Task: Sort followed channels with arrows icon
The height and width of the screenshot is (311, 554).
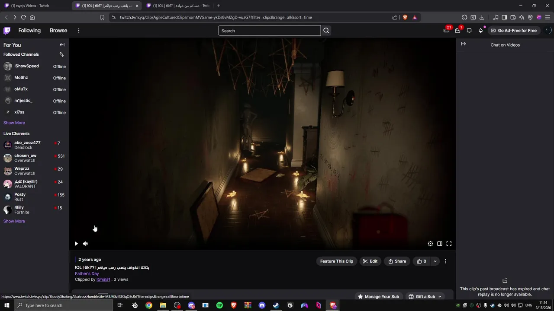Action: [61, 54]
